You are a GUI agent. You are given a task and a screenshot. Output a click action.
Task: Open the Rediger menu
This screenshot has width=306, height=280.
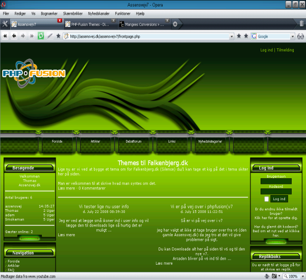pos(20,13)
